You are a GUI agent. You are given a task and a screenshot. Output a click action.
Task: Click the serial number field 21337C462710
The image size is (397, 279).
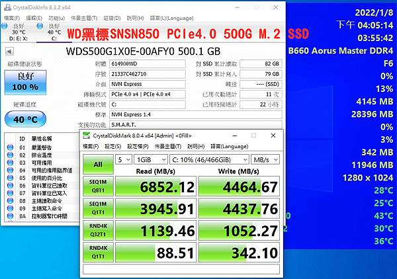(148, 74)
